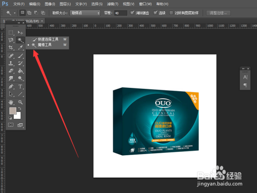Select the History Brush tool
The image size is (257, 193).
(20, 63)
